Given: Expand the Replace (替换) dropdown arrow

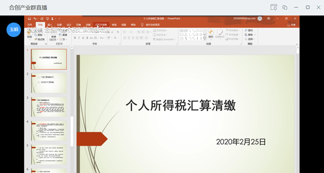Looking at the screenshot, I should coord(255,35).
